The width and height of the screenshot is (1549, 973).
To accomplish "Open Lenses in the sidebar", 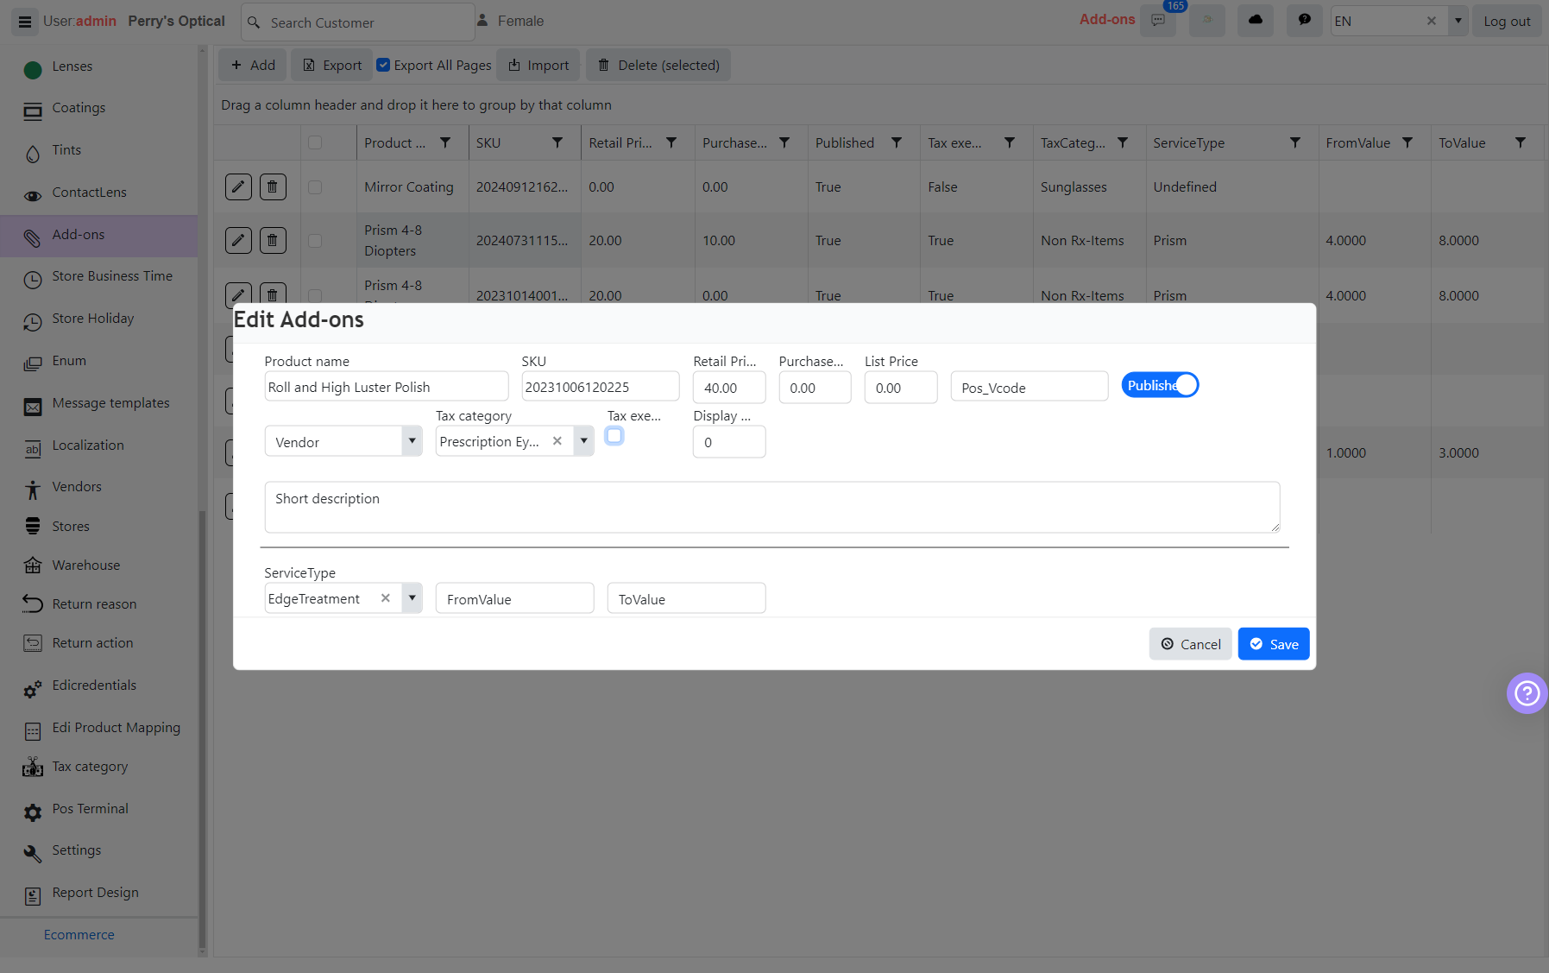I will click(72, 66).
